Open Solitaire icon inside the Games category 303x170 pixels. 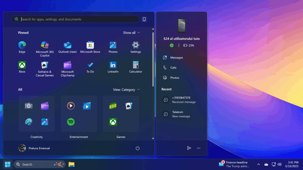pos(129,106)
